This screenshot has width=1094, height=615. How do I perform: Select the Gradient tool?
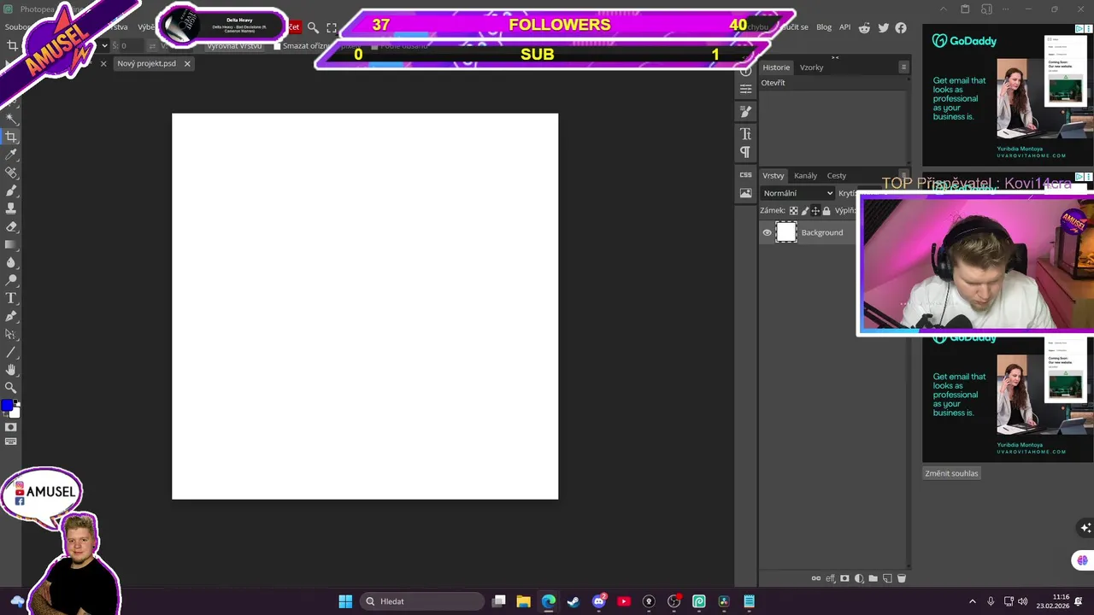click(11, 244)
